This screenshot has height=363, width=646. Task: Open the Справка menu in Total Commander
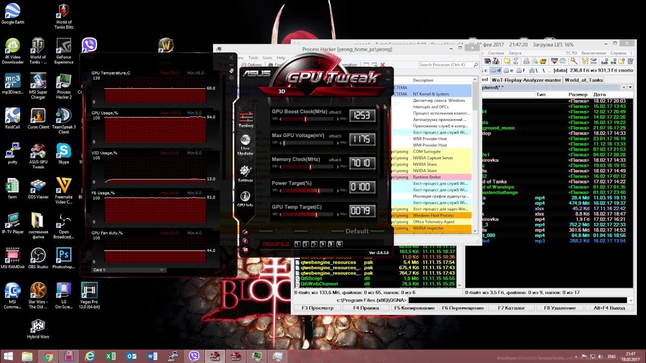click(x=618, y=53)
